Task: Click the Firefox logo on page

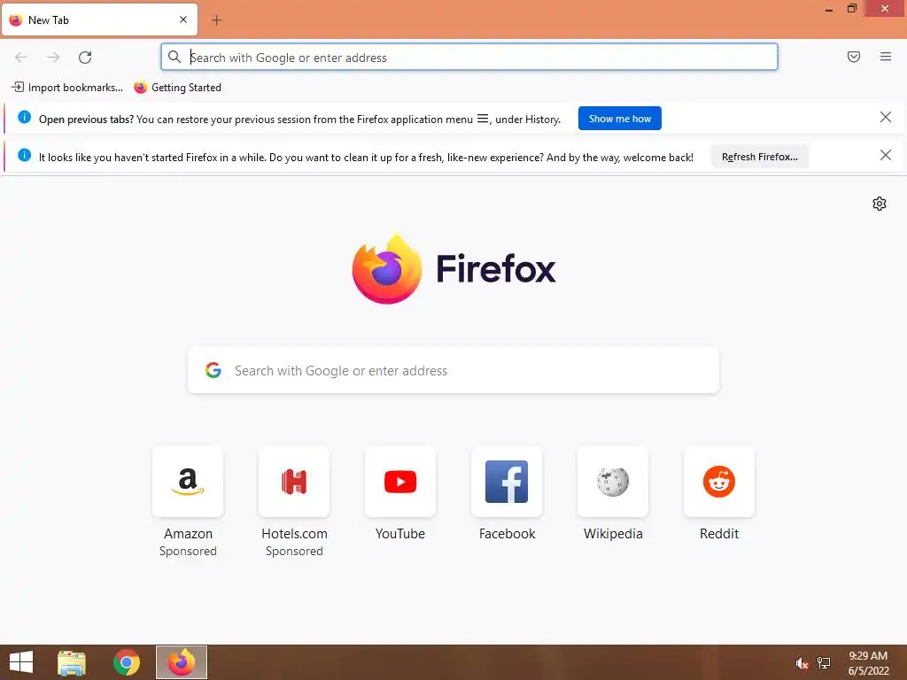Action: point(453,269)
